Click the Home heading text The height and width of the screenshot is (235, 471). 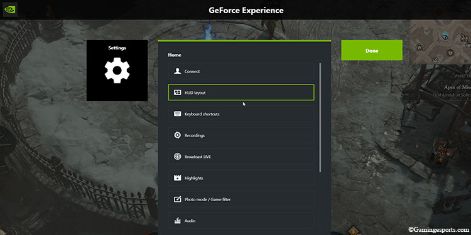click(175, 55)
